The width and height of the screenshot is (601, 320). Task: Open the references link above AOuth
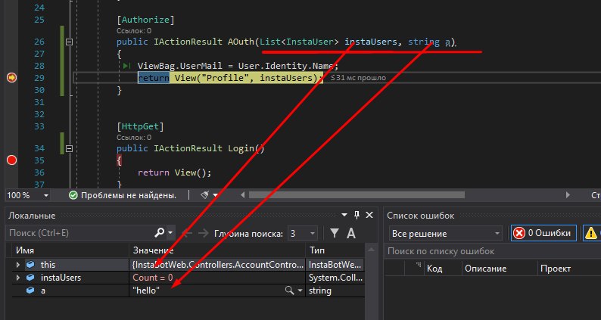(134, 31)
